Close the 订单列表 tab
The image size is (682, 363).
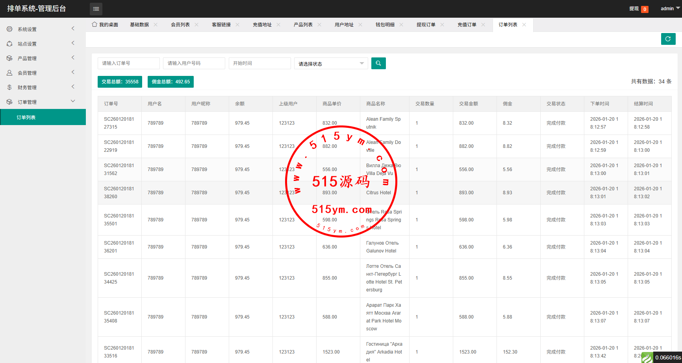pyautogui.click(x=524, y=24)
